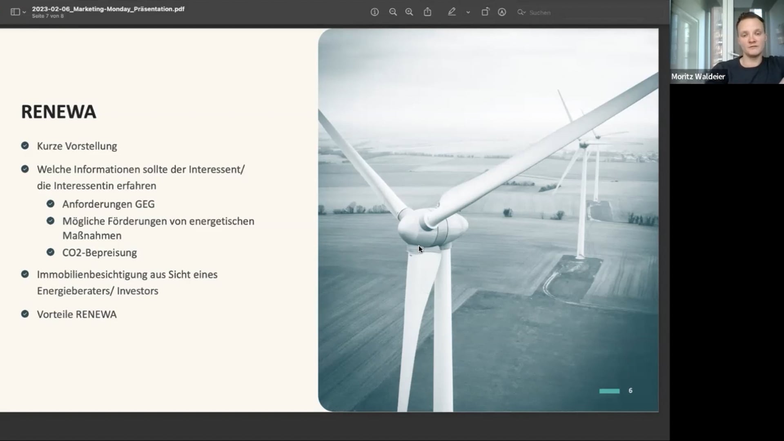Open the document info inspector

pyautogui.click(x=374, y=12)
